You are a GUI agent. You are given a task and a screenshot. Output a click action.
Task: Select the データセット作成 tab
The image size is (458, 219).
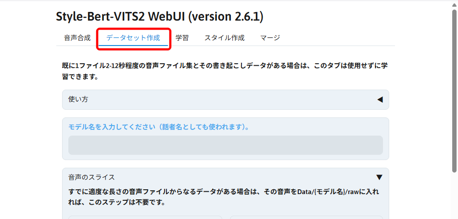[133, 38]
